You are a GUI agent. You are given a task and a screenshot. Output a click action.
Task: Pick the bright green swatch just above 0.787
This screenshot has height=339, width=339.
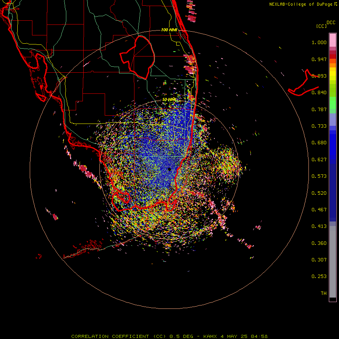click(x=333, y=103)
